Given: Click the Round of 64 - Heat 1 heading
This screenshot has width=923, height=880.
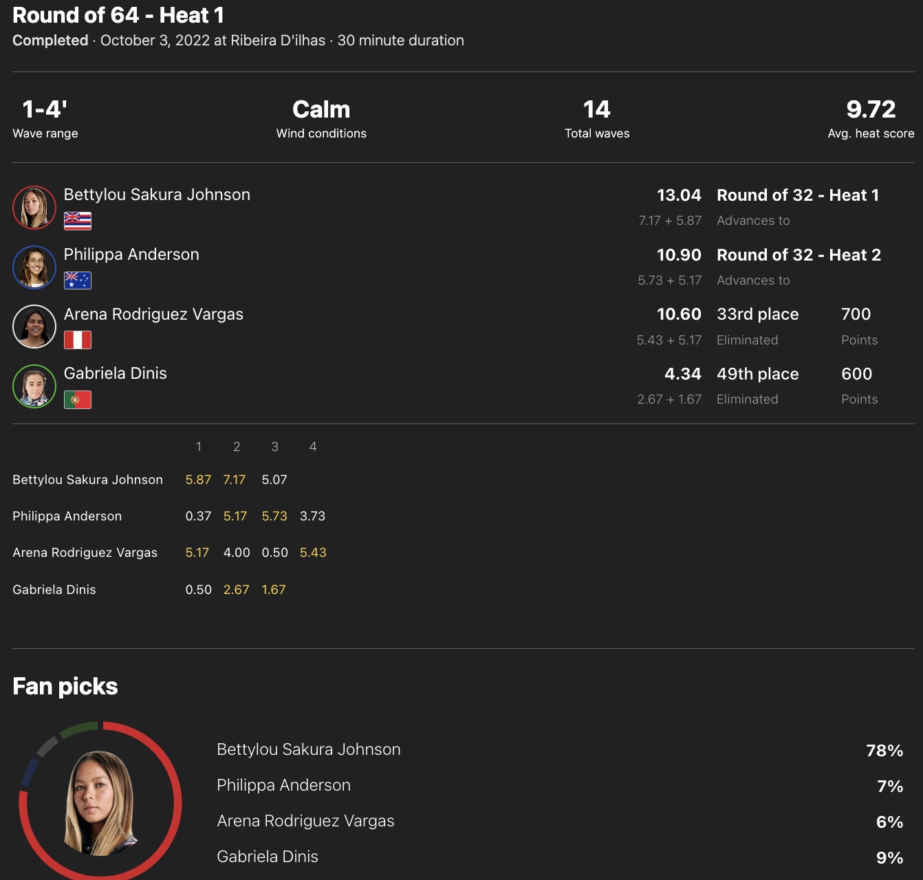Looking at the screenshot, I should [x=118, y=15].
